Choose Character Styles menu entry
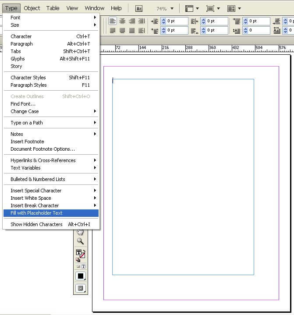The width and height of the screenshot is (294, 315). point(51,78)
